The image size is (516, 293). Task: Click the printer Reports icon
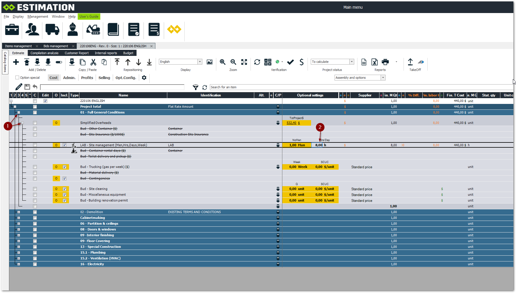pos(385,62)
